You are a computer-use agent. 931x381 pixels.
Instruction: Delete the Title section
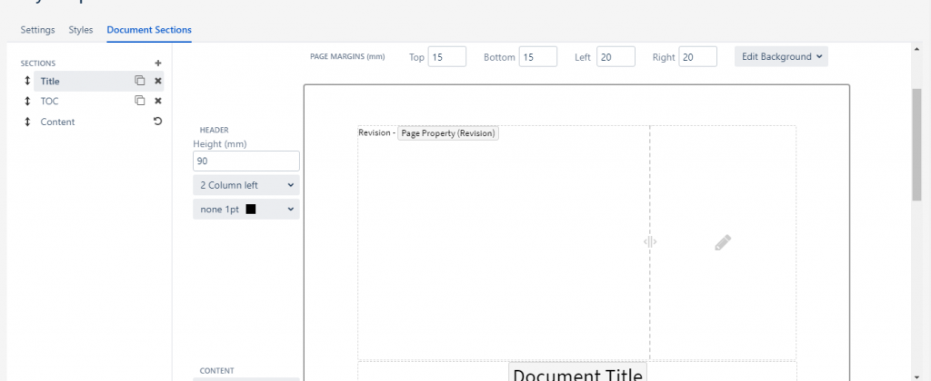(158, 81)
